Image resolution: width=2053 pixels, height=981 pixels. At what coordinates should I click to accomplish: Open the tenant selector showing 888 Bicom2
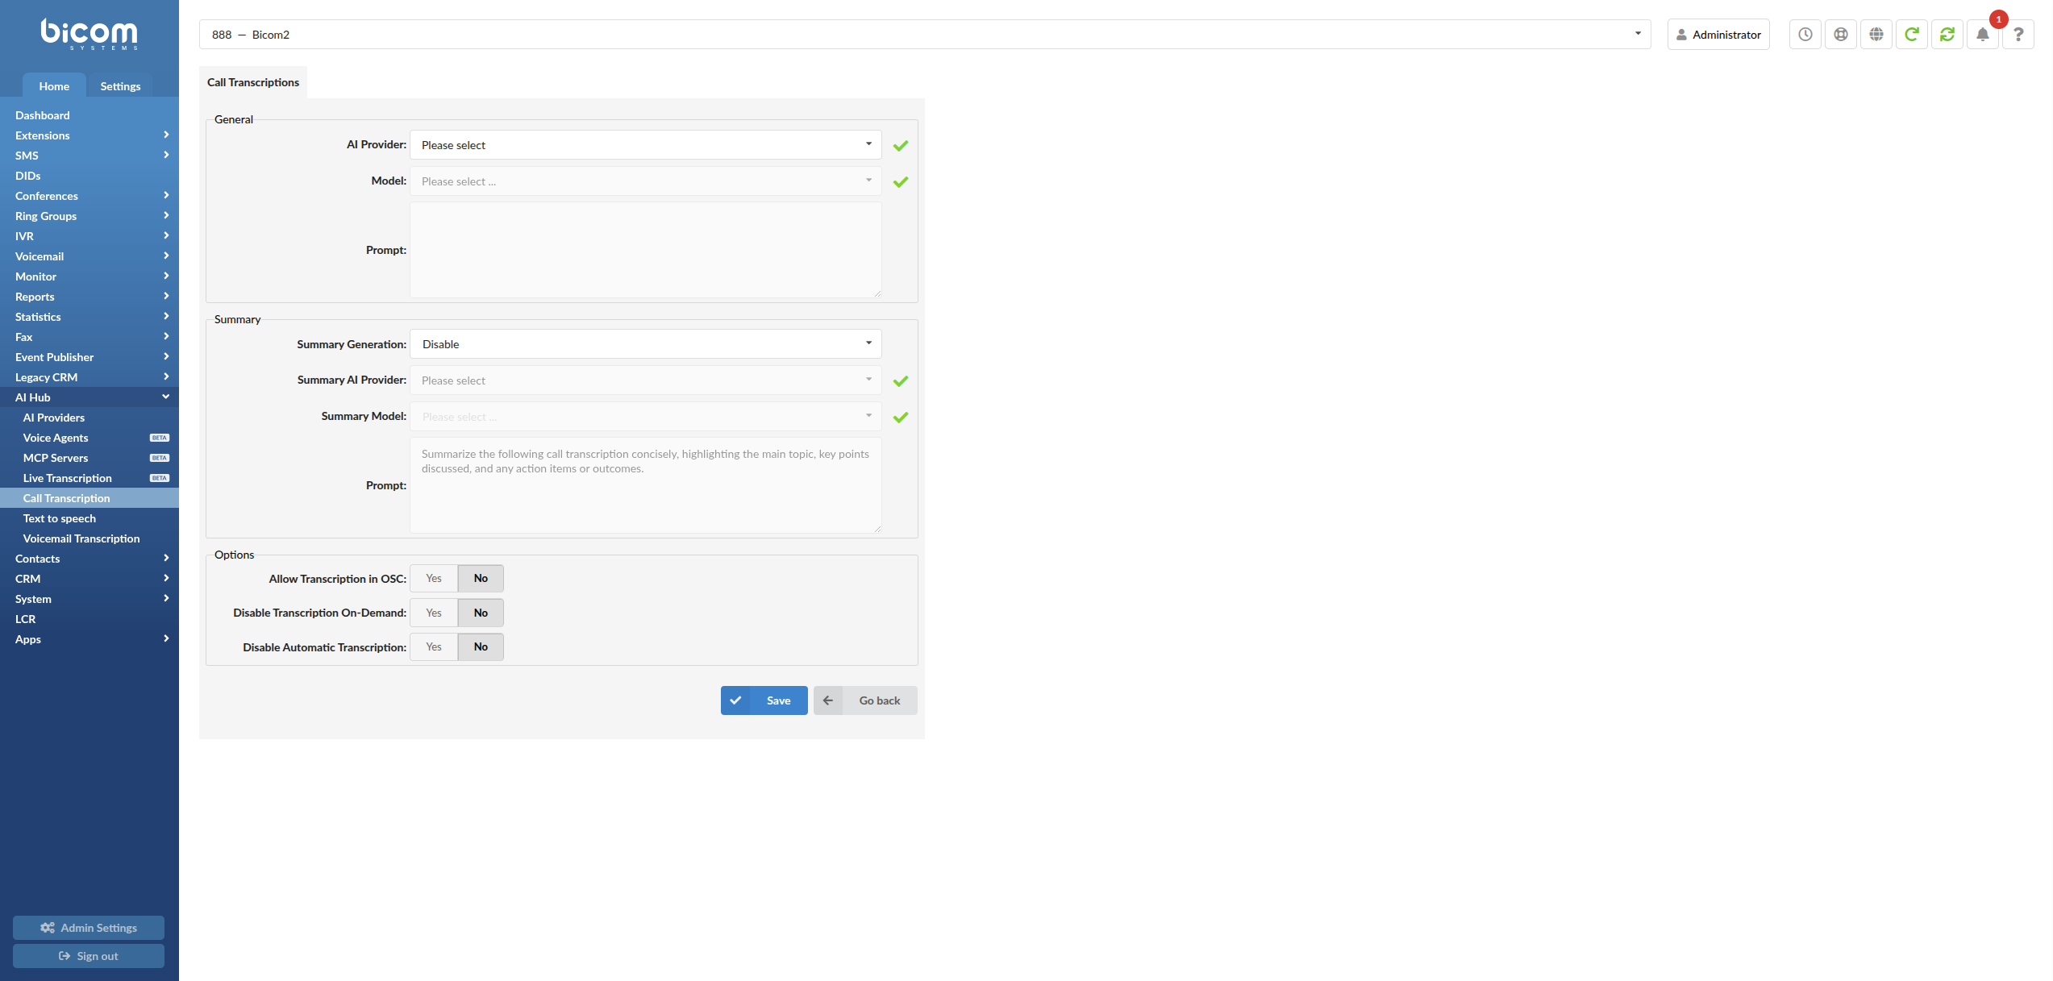925,35
